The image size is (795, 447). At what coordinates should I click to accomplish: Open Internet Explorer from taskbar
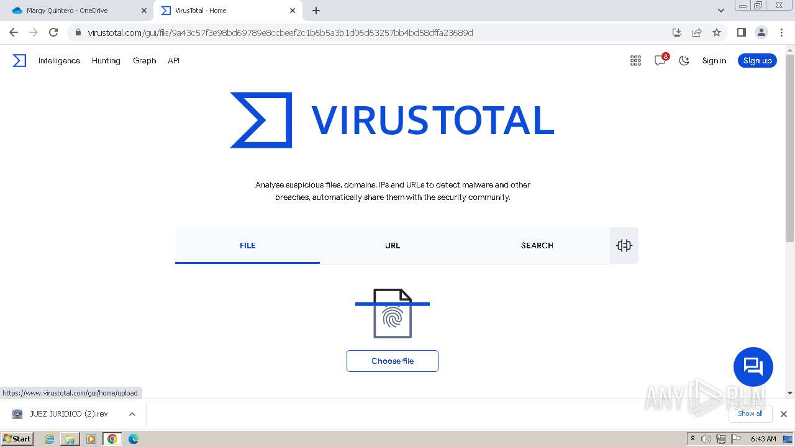coord(49,439)
